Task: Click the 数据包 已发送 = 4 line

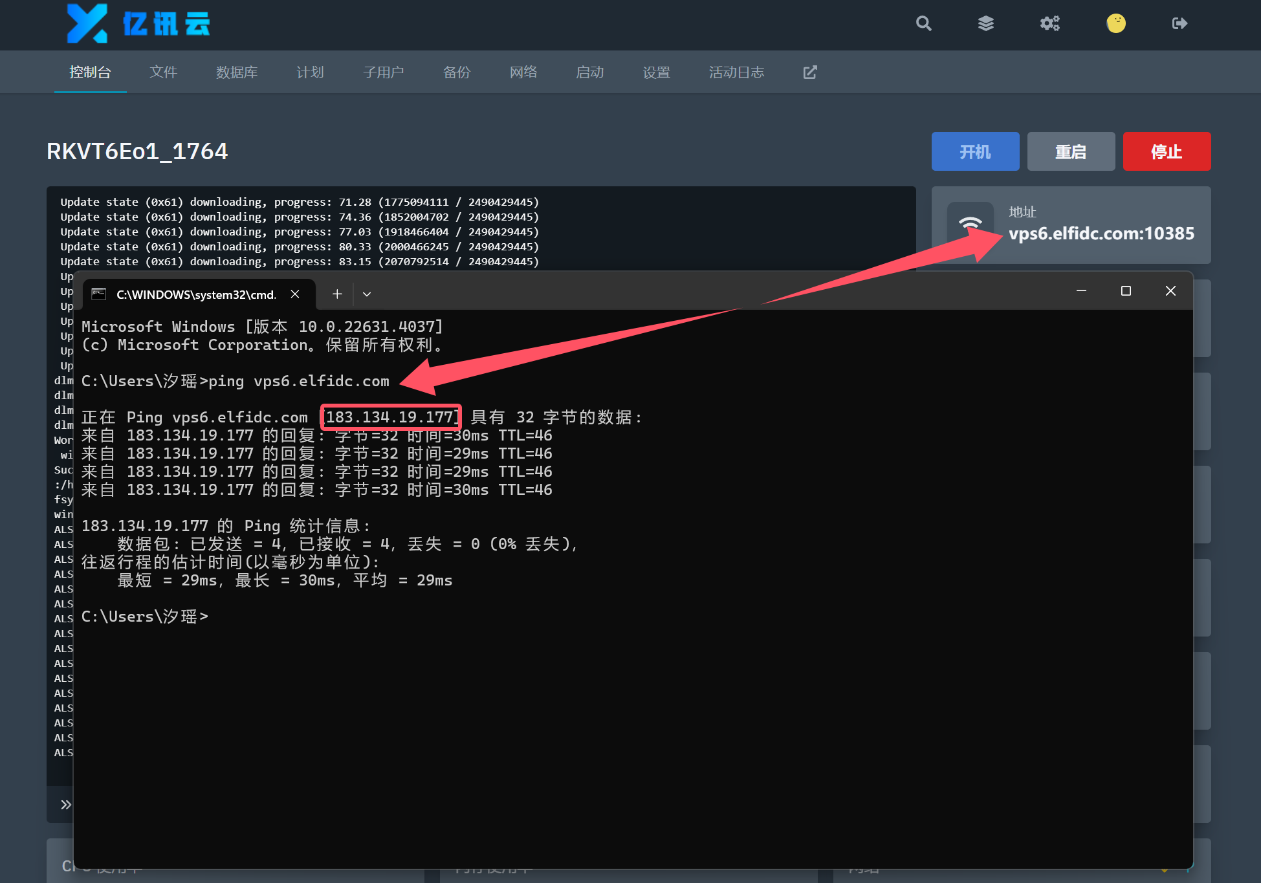Action: (347, 544)
